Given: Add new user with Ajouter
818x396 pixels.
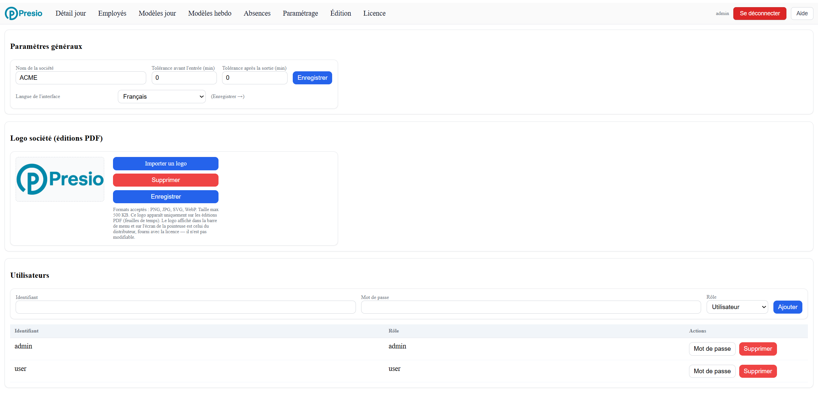Looking at the screenshot, I should [x=788, y=307].
